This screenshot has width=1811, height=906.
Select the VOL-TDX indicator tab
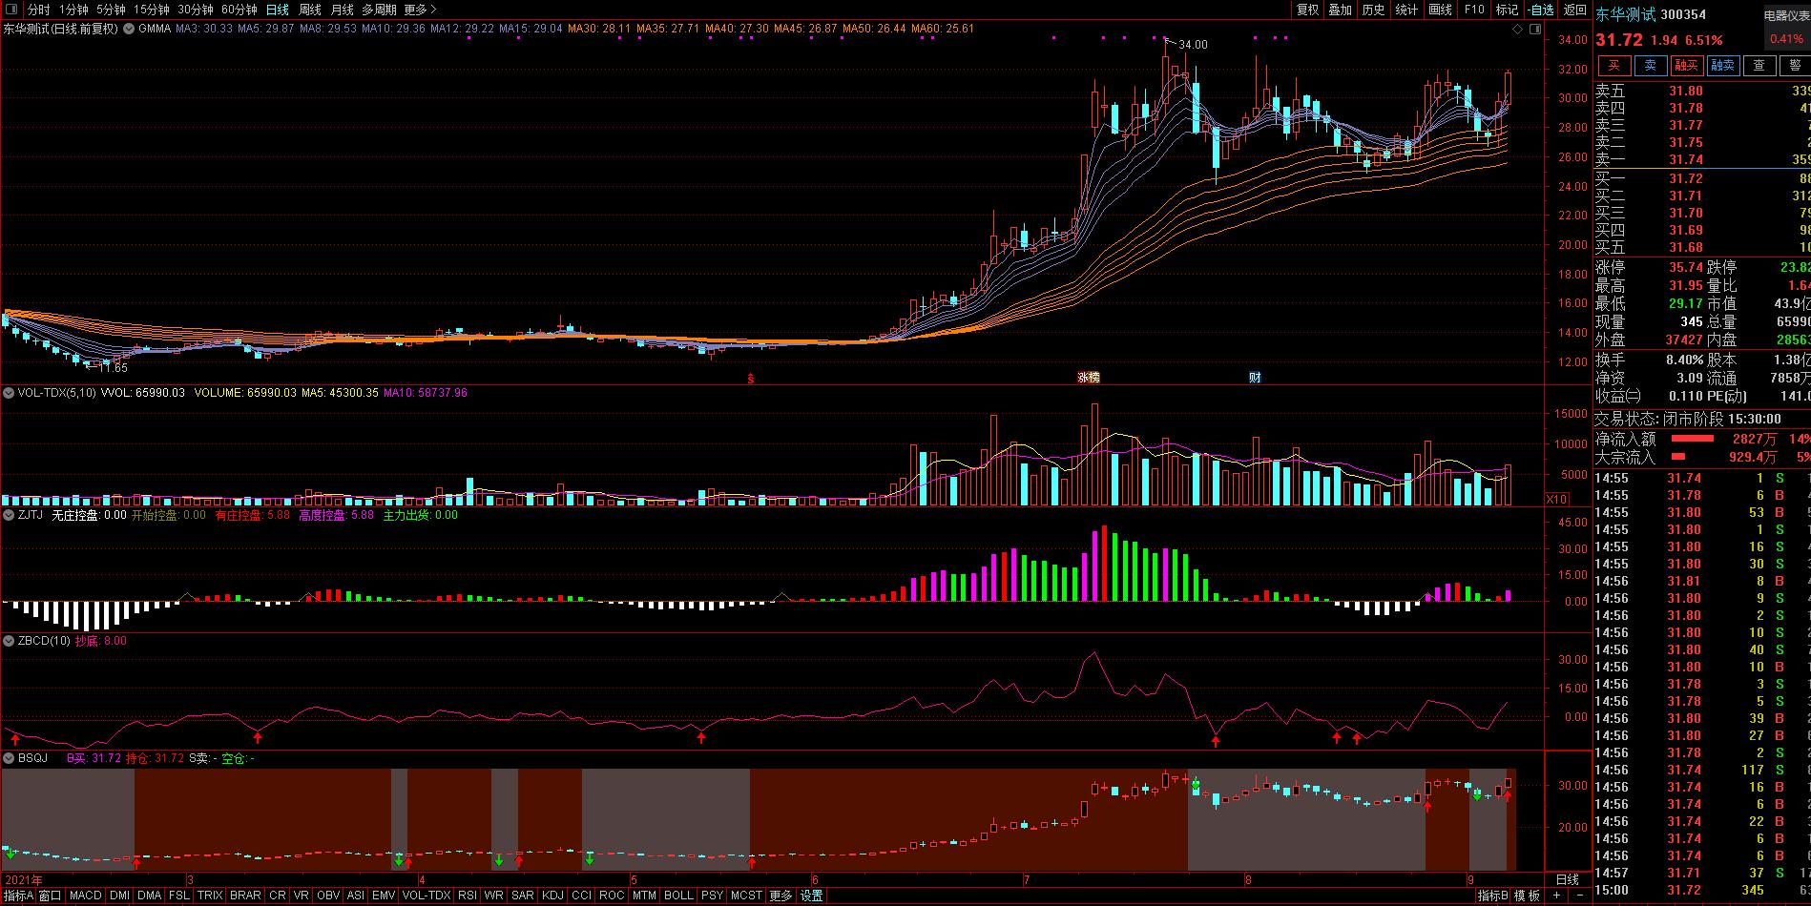coord(426,896)
